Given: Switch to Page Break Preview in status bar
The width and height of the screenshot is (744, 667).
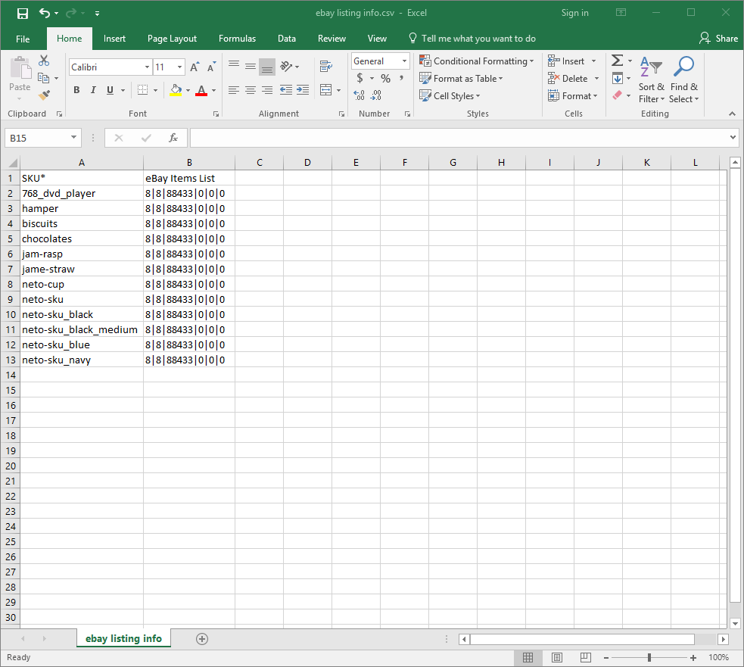Looking at the screenshot, I should (586, 657).
